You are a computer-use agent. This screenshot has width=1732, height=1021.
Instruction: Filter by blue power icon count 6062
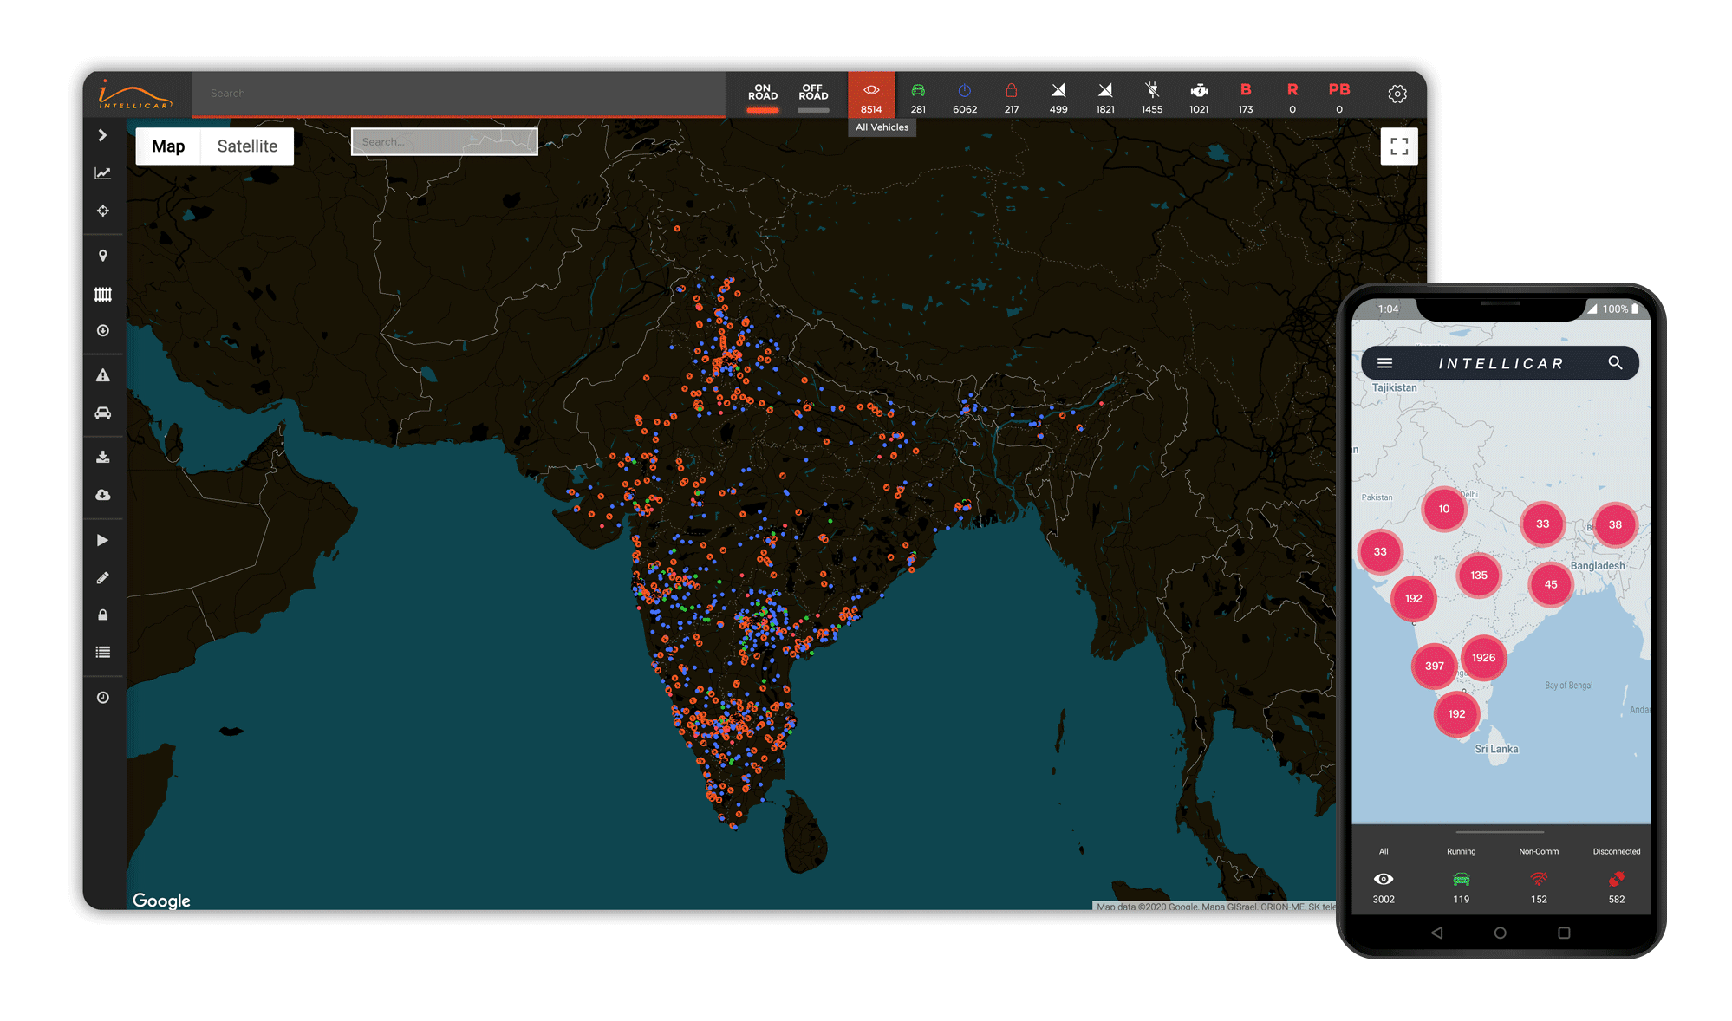[965, 97]
